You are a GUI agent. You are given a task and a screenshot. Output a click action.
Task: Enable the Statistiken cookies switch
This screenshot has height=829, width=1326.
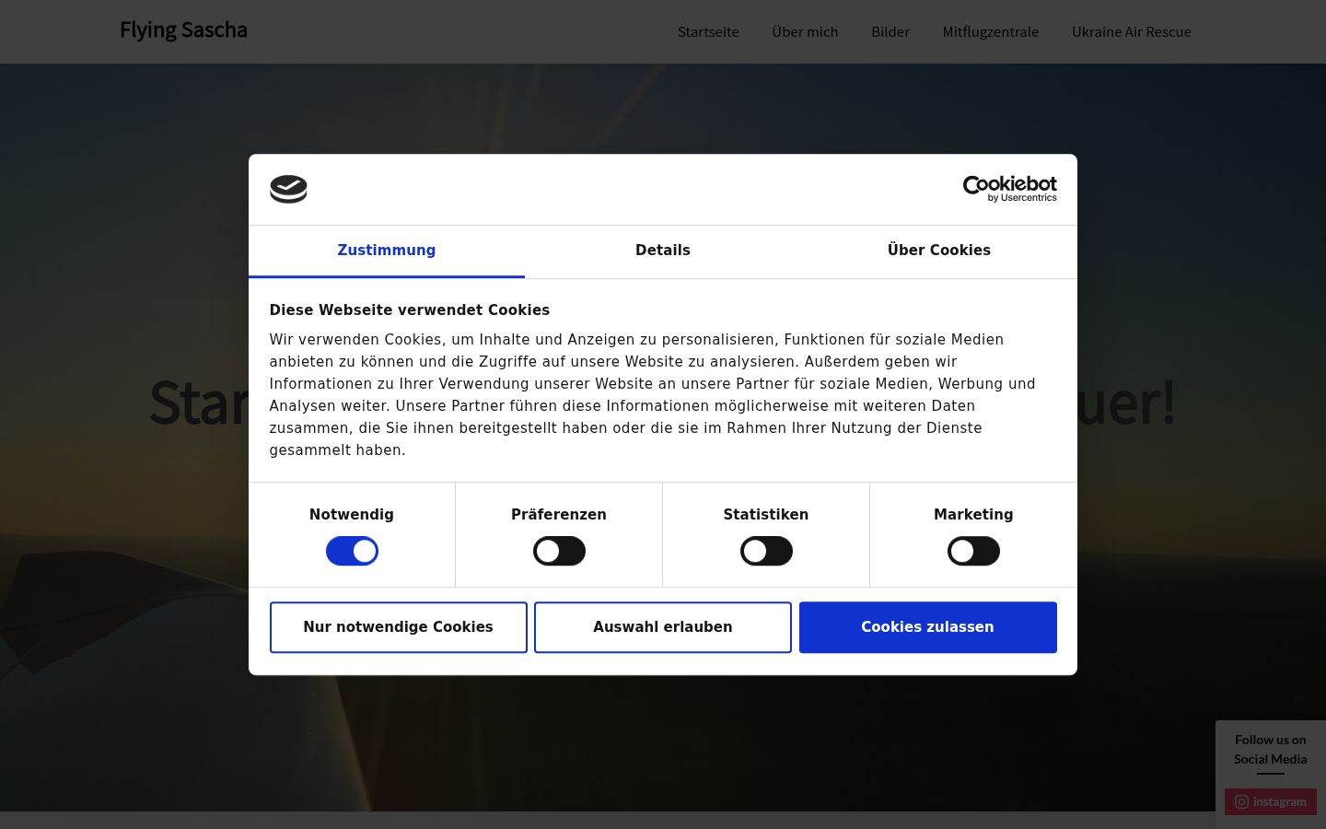pos(766,551)
